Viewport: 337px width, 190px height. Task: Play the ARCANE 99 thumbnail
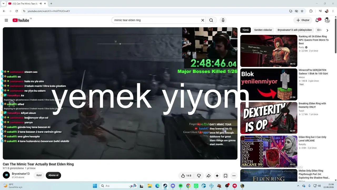[x=269, y=151]
